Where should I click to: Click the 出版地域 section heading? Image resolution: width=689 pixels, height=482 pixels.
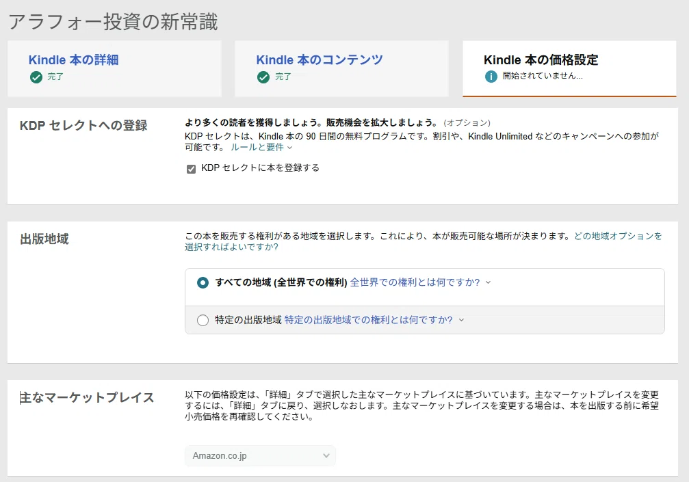[44, 239]
